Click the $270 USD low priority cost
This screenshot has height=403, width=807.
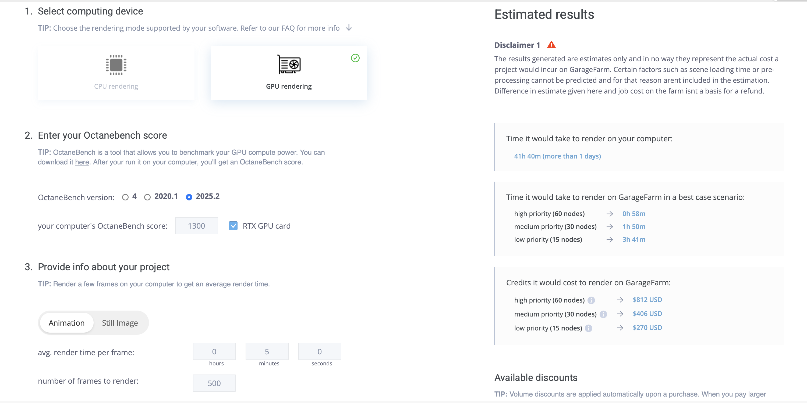pos(647,328)
